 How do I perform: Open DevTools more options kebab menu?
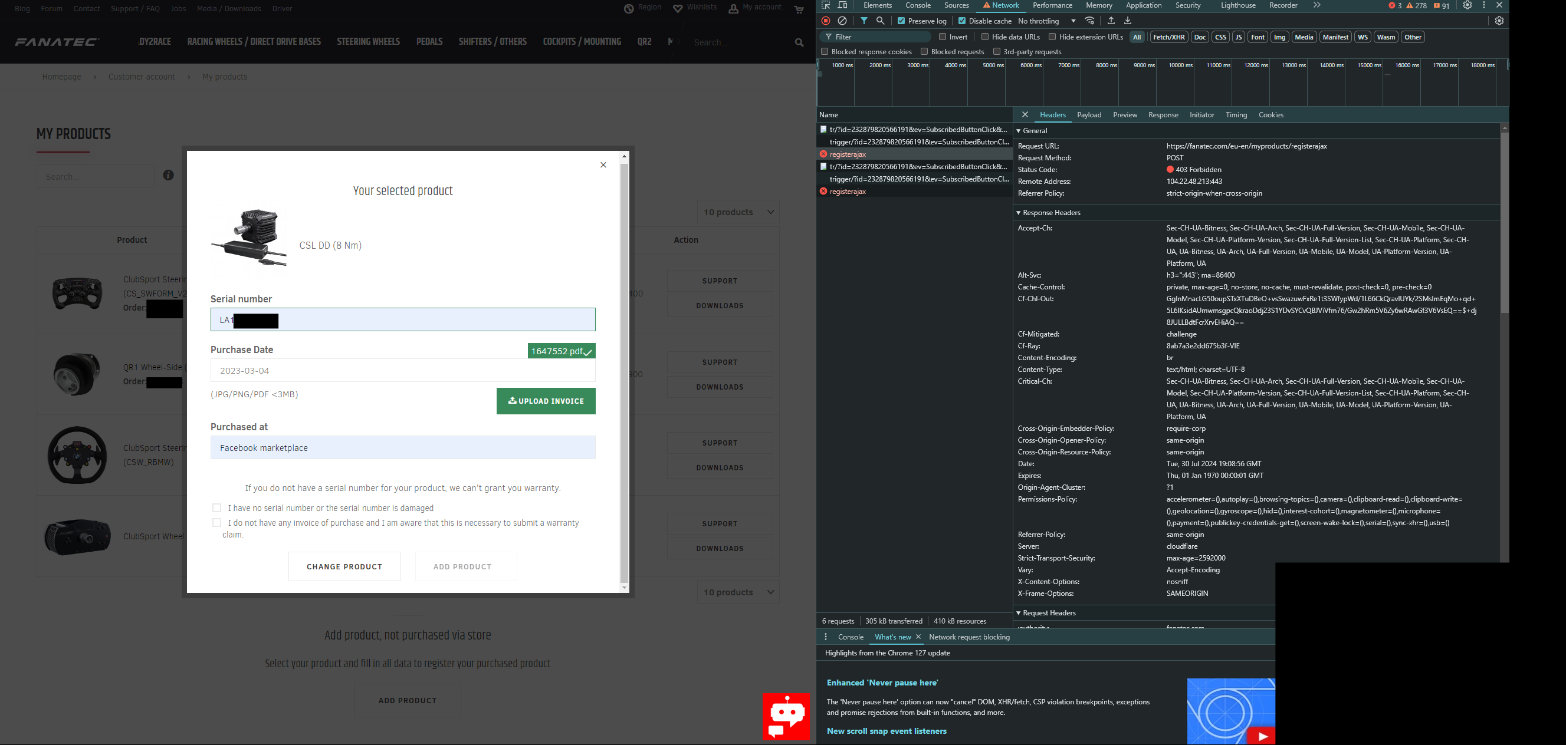click(x=1484, y=5)
